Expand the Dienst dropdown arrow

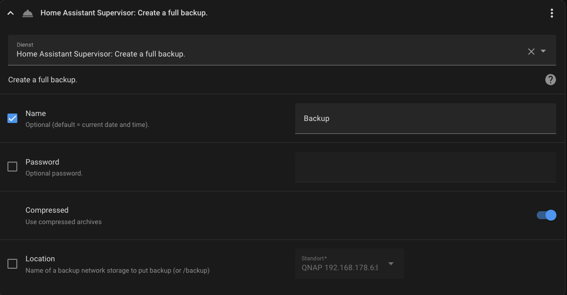point(543,51)
